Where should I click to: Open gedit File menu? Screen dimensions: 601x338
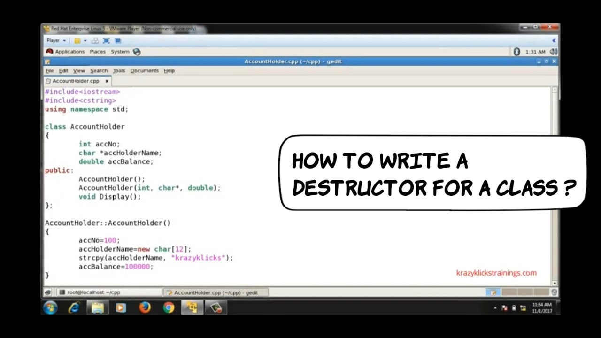point(50,70)
